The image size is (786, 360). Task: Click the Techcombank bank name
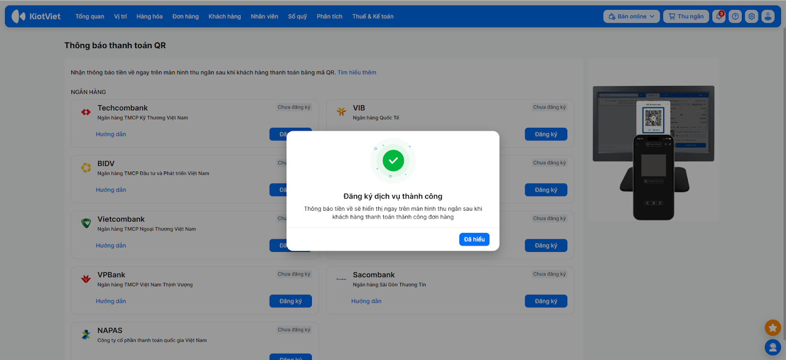coord(122,108)
